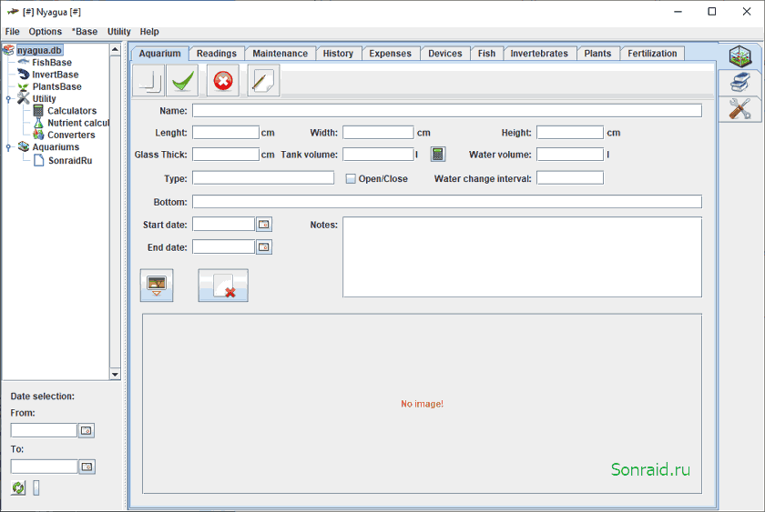Select FishBase in the tree

pos(52,63)
